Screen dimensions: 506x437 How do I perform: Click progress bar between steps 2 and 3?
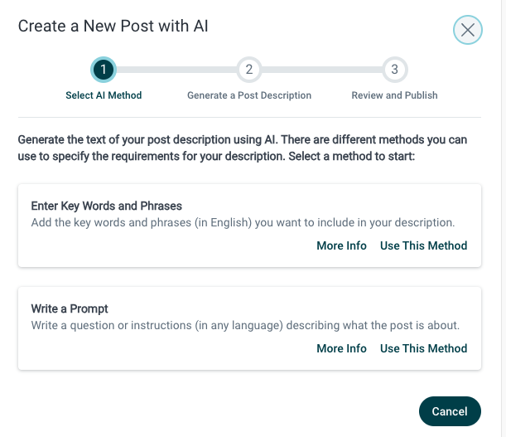(x=321, y=70)
